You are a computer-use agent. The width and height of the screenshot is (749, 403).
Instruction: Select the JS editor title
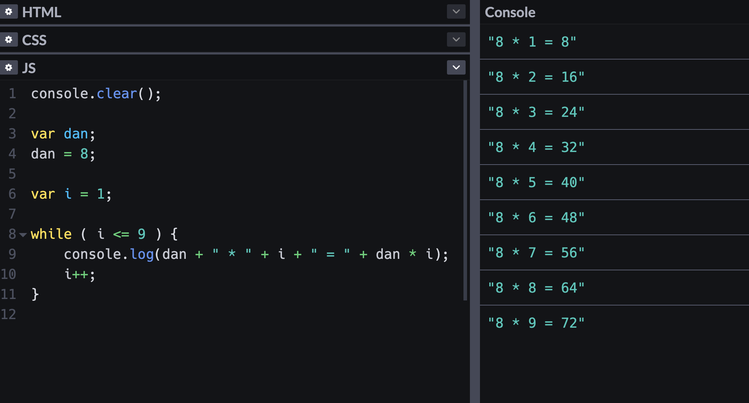coord(29,68)
